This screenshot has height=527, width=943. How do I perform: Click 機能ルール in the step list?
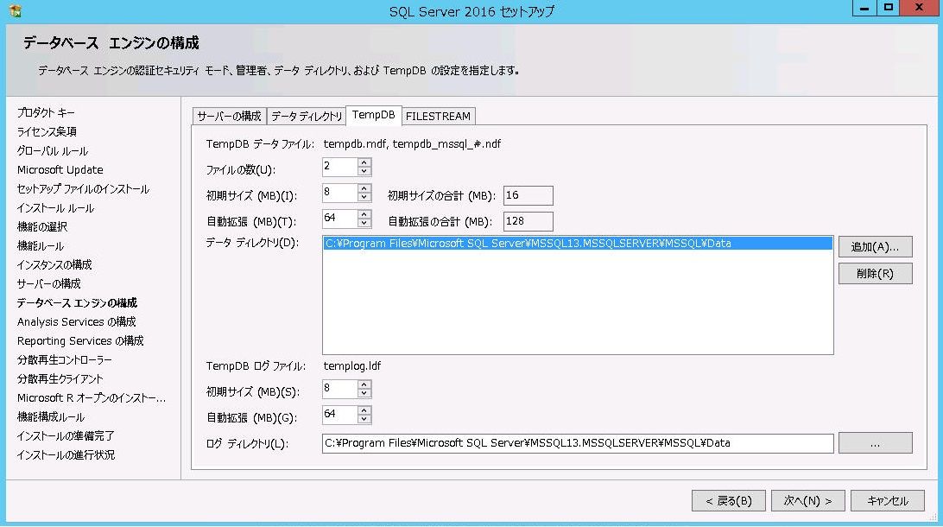pyautogui.click(x=41, y=246)
